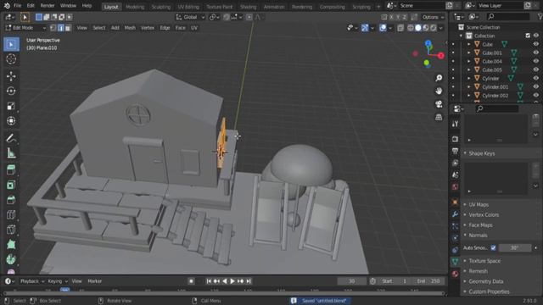Open the Output properties tab
The height and width of the screenshot is (305, 543).
coord(455,151)
